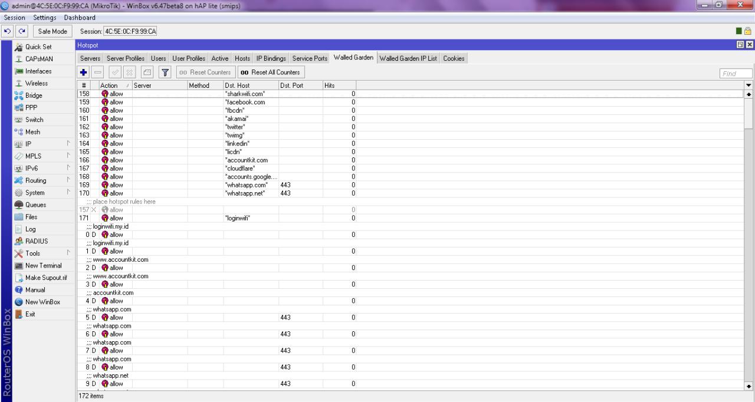The image size is (755, 402).
Task: Select the *loginwifi* rule 171
Action: click(x=411, y=218)
